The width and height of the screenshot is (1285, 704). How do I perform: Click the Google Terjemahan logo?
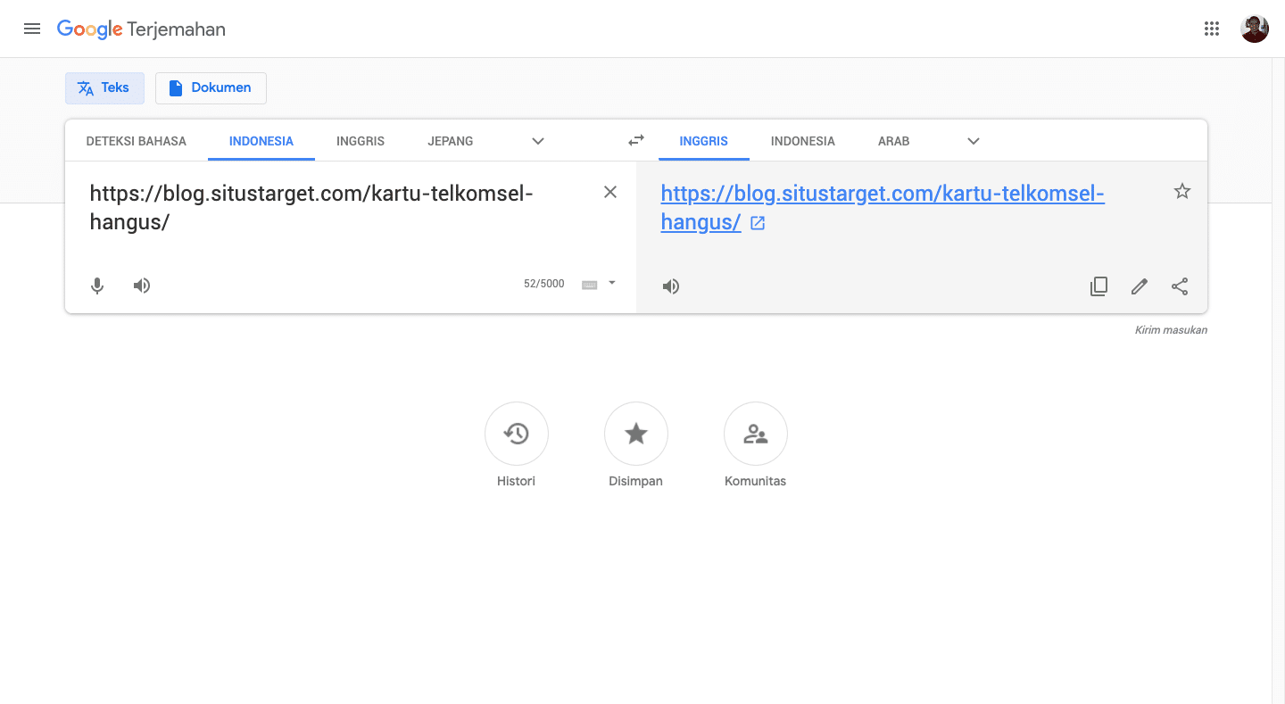click(x=141, y=29)
